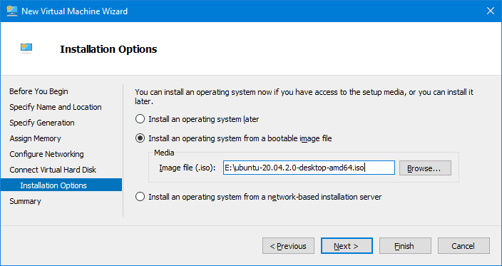Cancel the virtual machine wizard

pyautogui.click(x=463, y=246)
